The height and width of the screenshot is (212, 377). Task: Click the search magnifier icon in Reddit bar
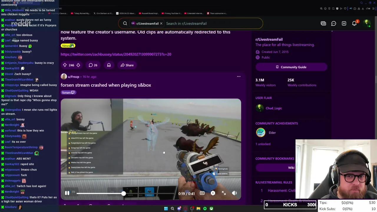125,24
